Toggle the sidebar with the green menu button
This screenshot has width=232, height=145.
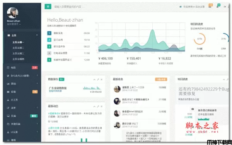48,7
